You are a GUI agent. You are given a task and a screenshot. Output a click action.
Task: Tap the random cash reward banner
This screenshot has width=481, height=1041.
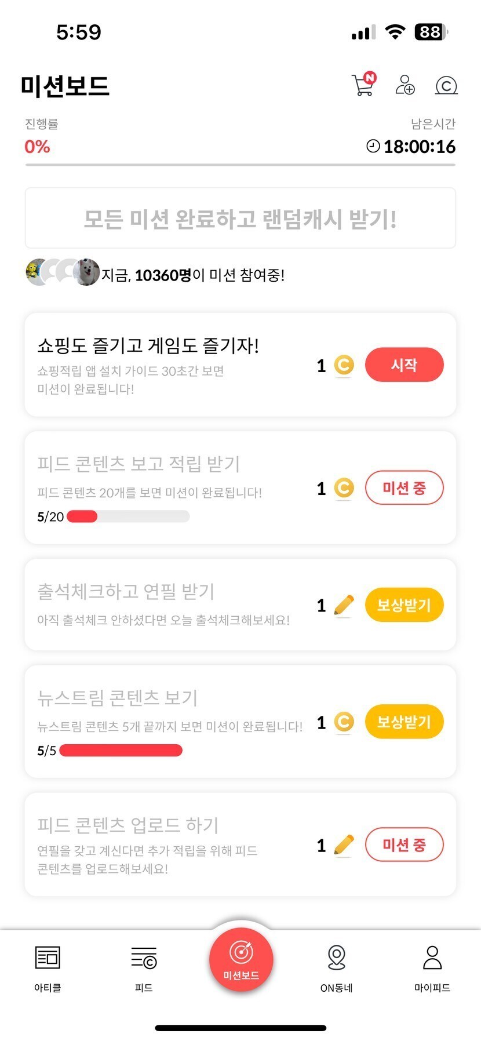coord(240,219)
